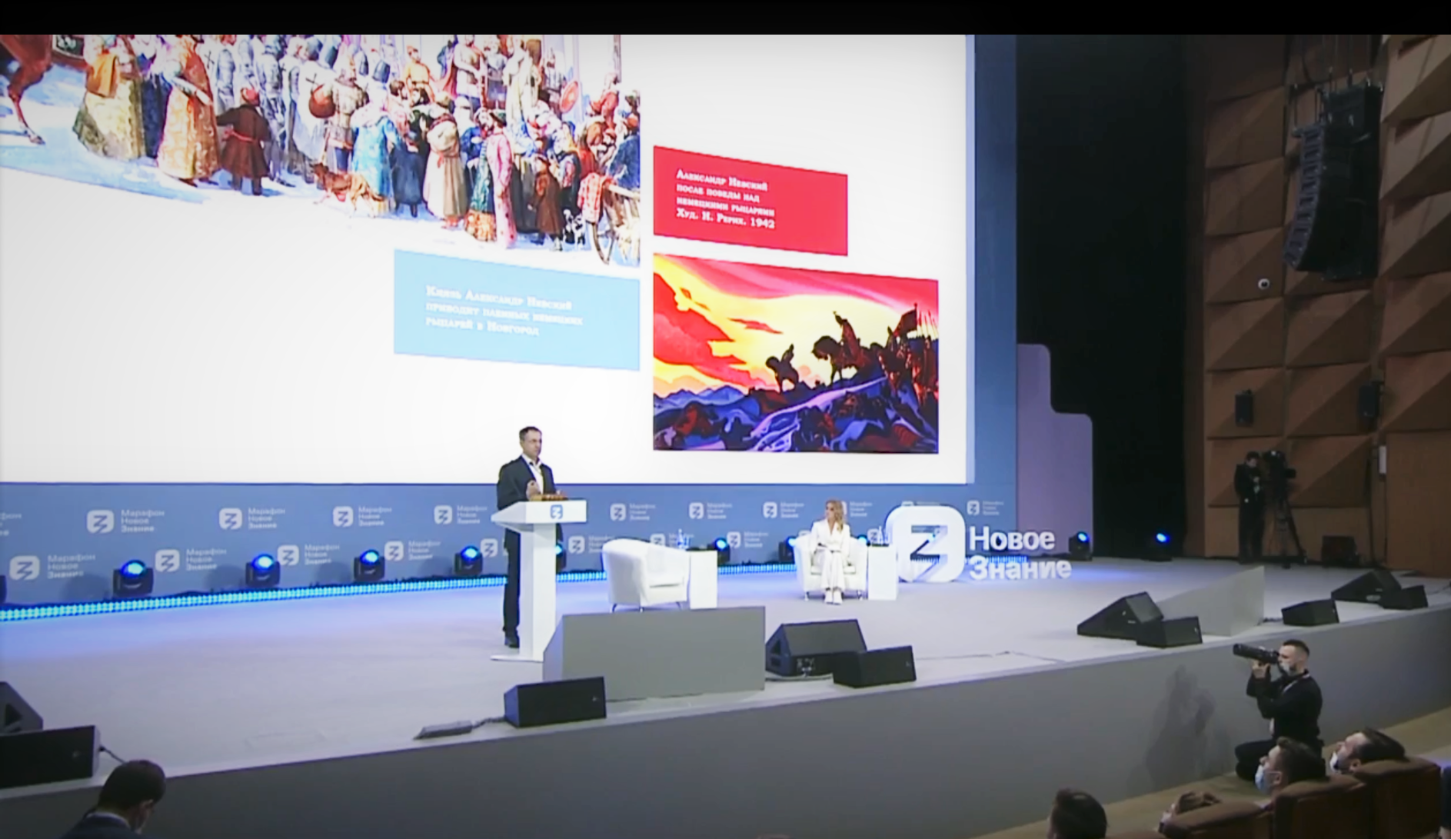Click the empty white armchair on stage
Screen dimensions: 1451x839
pos(642,572)
